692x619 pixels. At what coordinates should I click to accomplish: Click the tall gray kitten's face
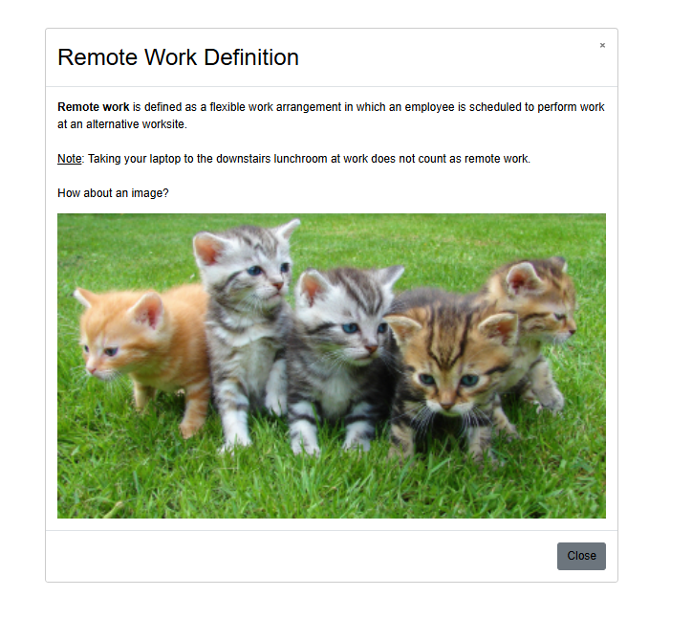pyautogui.click(x=260, y=274)
